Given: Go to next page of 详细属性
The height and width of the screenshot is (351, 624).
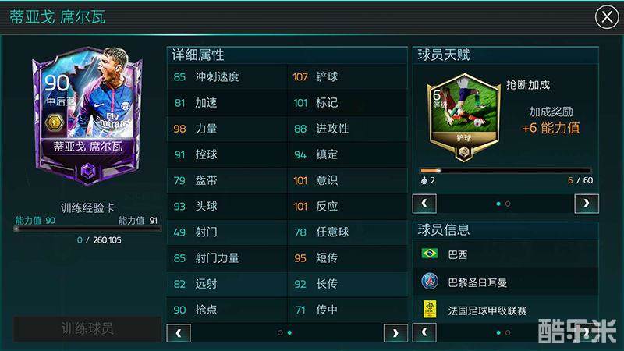Looking at the screenshot, I should pos(395,333).
